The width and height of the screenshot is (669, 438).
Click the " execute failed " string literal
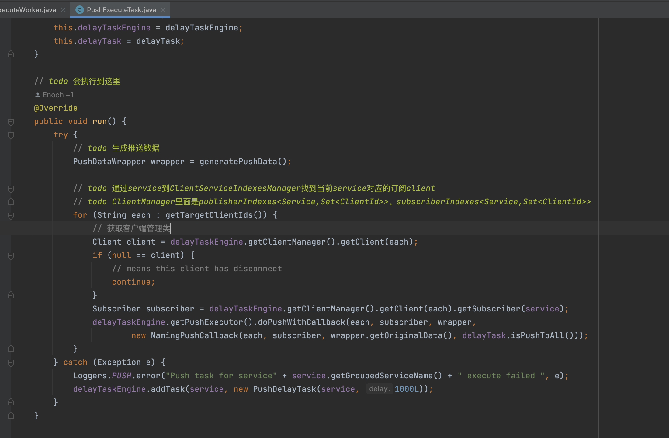point(501,376)
